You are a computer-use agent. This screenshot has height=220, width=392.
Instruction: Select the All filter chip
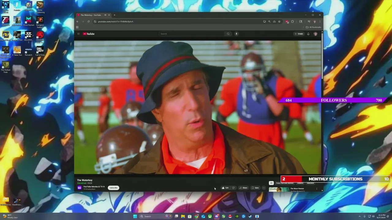[x=271, y=183]
